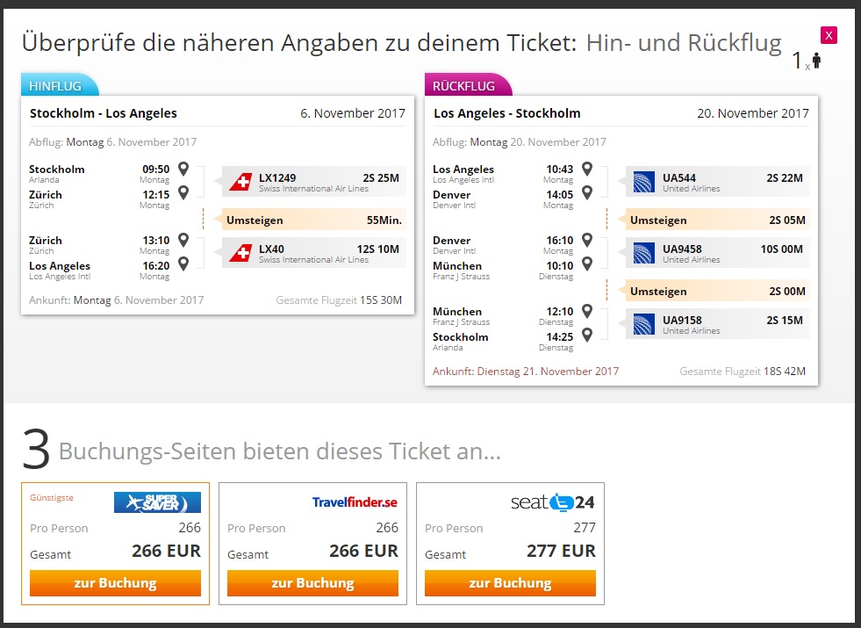Screen dimensions: 861x628
Task: Click the location pin for Stockholm 09:50 departure
Action: 183,169
